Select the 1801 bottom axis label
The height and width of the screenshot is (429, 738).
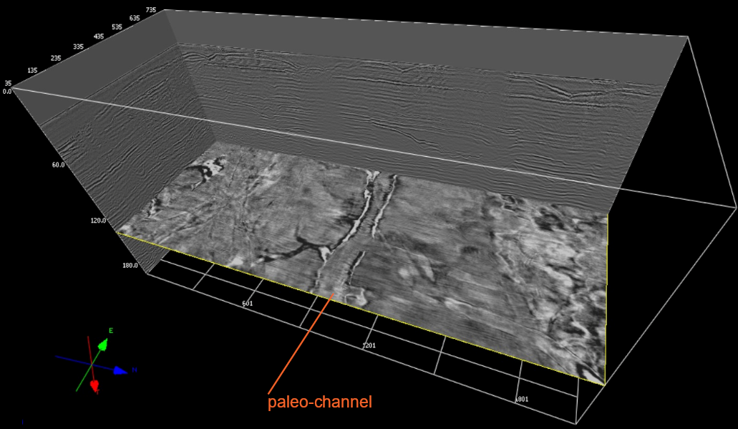(522, 399)
